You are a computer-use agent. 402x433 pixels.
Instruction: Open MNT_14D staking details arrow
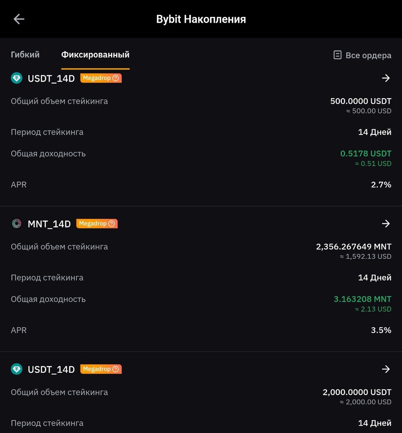pos(386,224)
